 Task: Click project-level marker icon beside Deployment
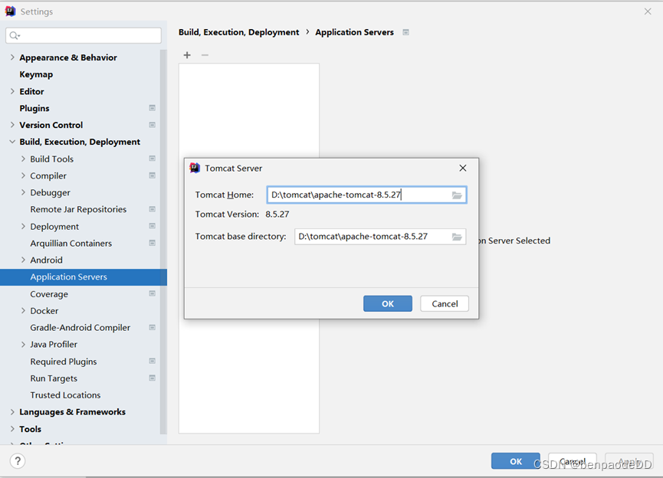(153, 226)
